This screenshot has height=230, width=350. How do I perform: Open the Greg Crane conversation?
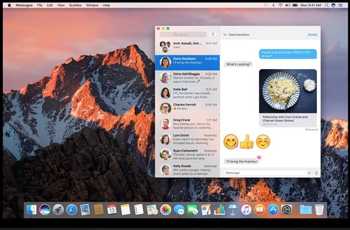pos(187,124)
